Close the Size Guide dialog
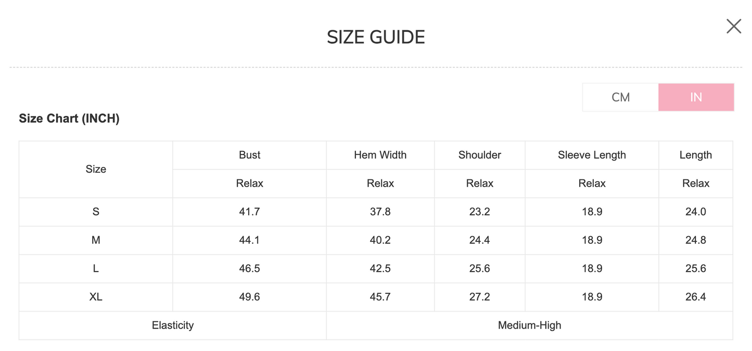The width and height of the screenshot is (752, 351). pos(734,26)
